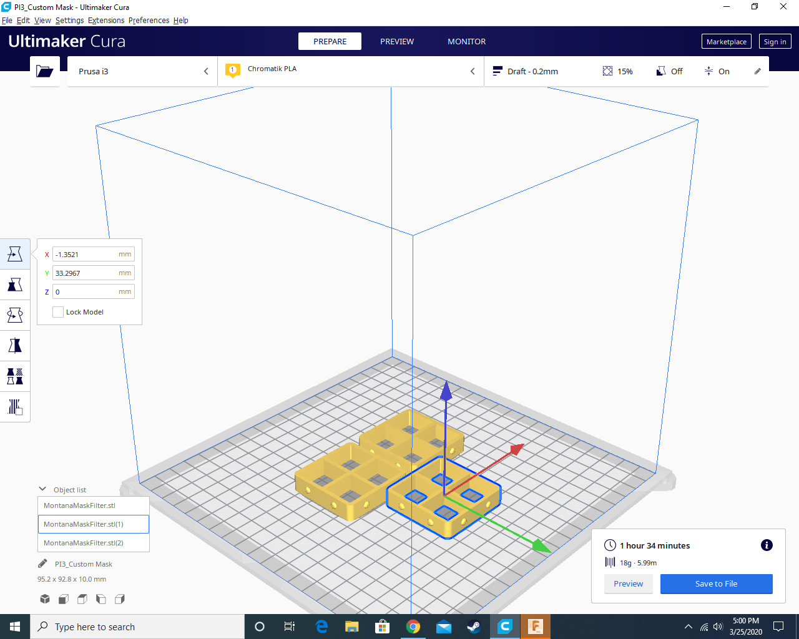Open the Draft - 0.2mm settings panel

point(626,71)
